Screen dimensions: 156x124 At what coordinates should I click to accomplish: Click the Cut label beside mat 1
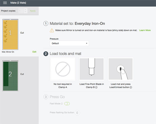pyautogui.click(x=22, y=33)
